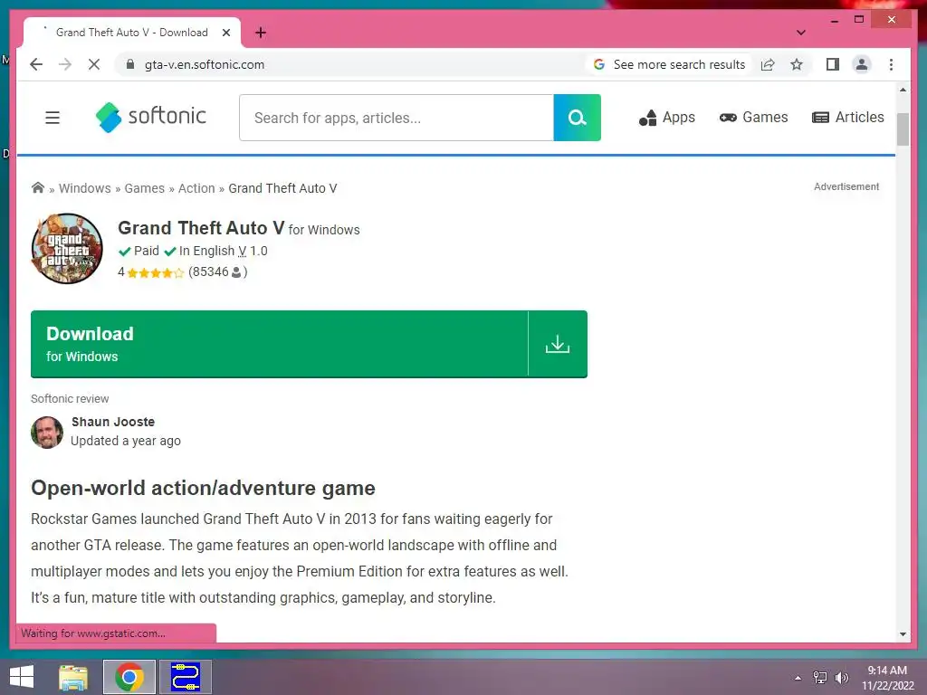This screenshot has height=695, width=927.
Task: Click the 'Updated a year ago' text
Action: click(x=125, y=441)
